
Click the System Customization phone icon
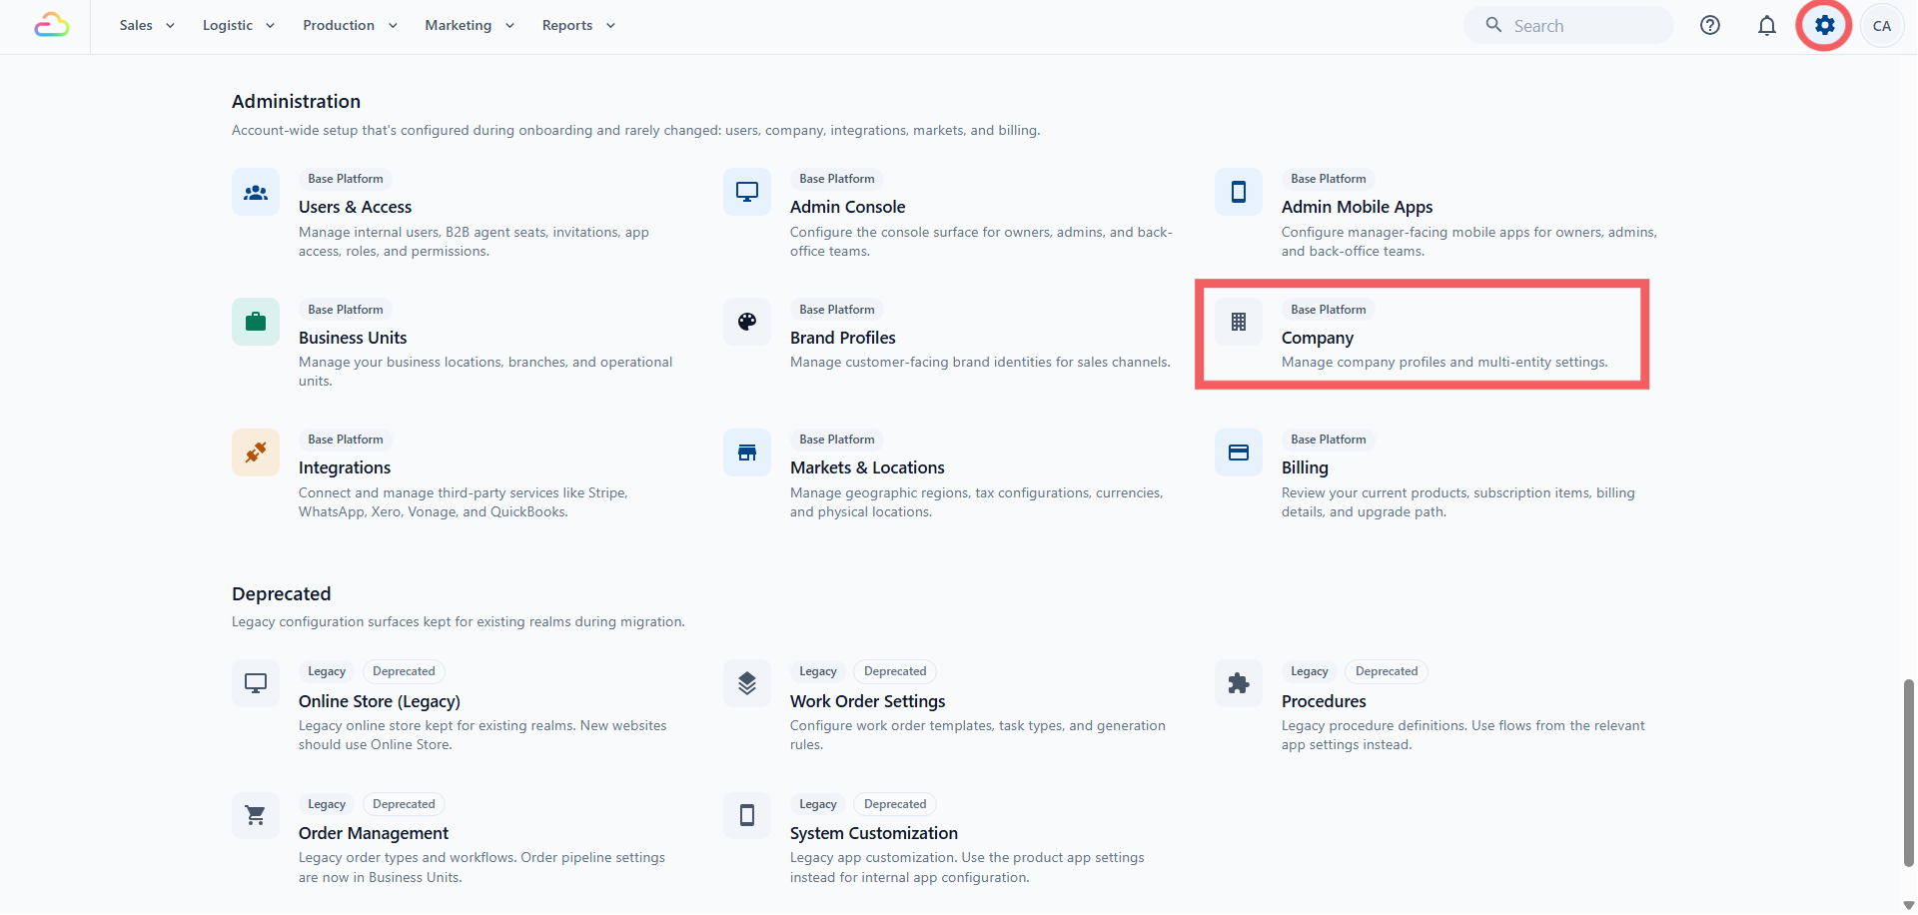click(747, 816)
